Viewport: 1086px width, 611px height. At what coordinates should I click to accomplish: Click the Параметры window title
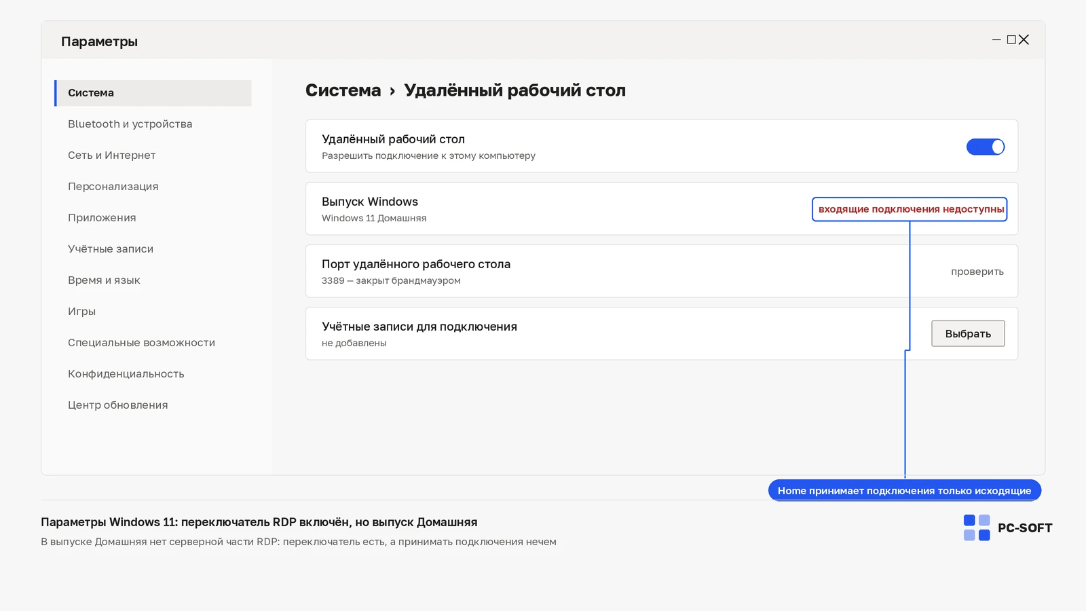point(99,41)
